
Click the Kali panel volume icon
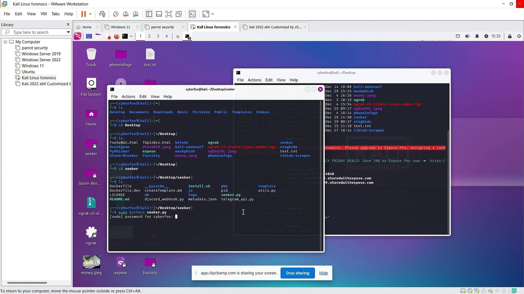point(468,36)
